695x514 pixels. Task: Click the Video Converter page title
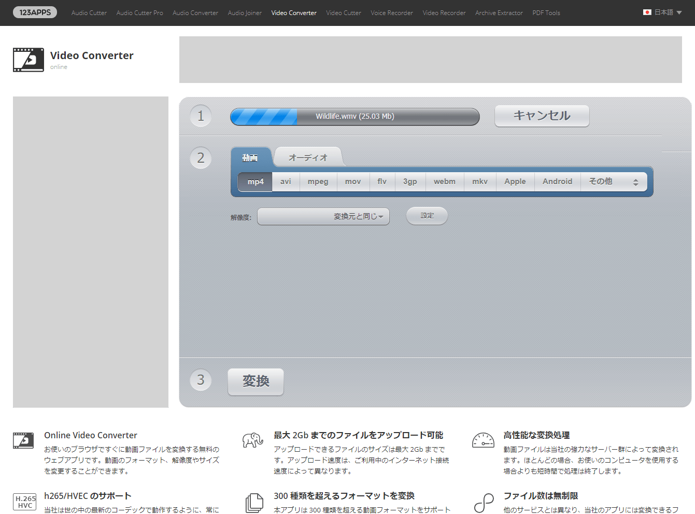coord(92,55)
